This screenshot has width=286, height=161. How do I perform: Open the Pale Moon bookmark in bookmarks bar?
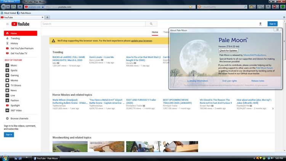(x=24, y=13)
